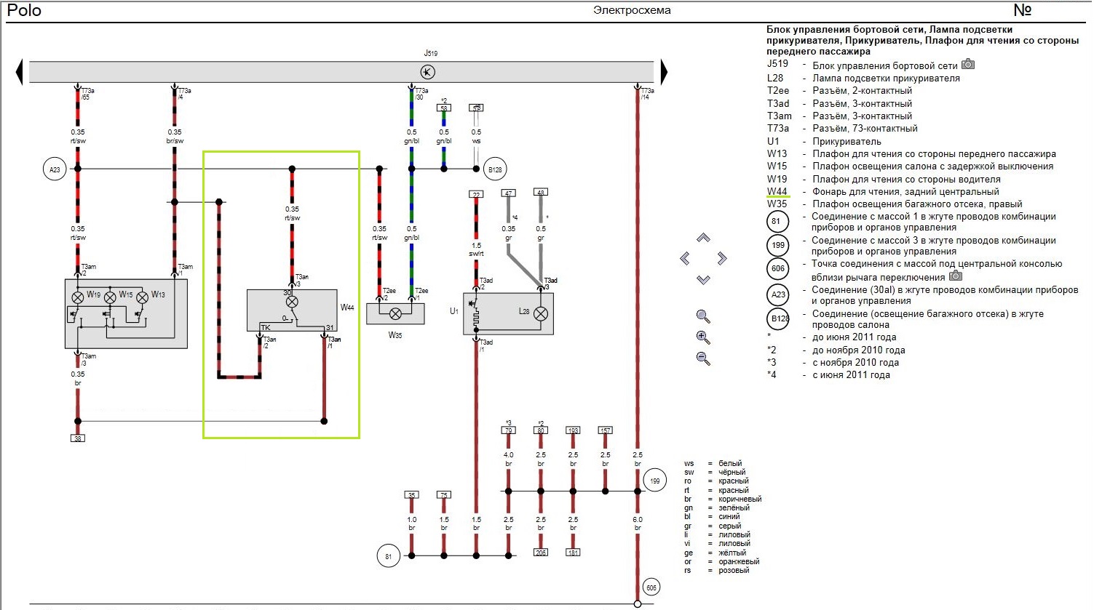Follow wire reference box 47
The height and width of the screenshot is (610, 1094).
click(x=509, y=193)
